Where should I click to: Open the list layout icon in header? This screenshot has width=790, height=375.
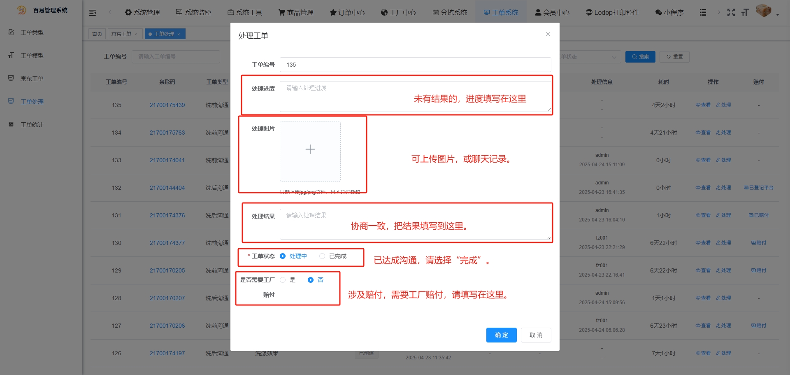703,13
